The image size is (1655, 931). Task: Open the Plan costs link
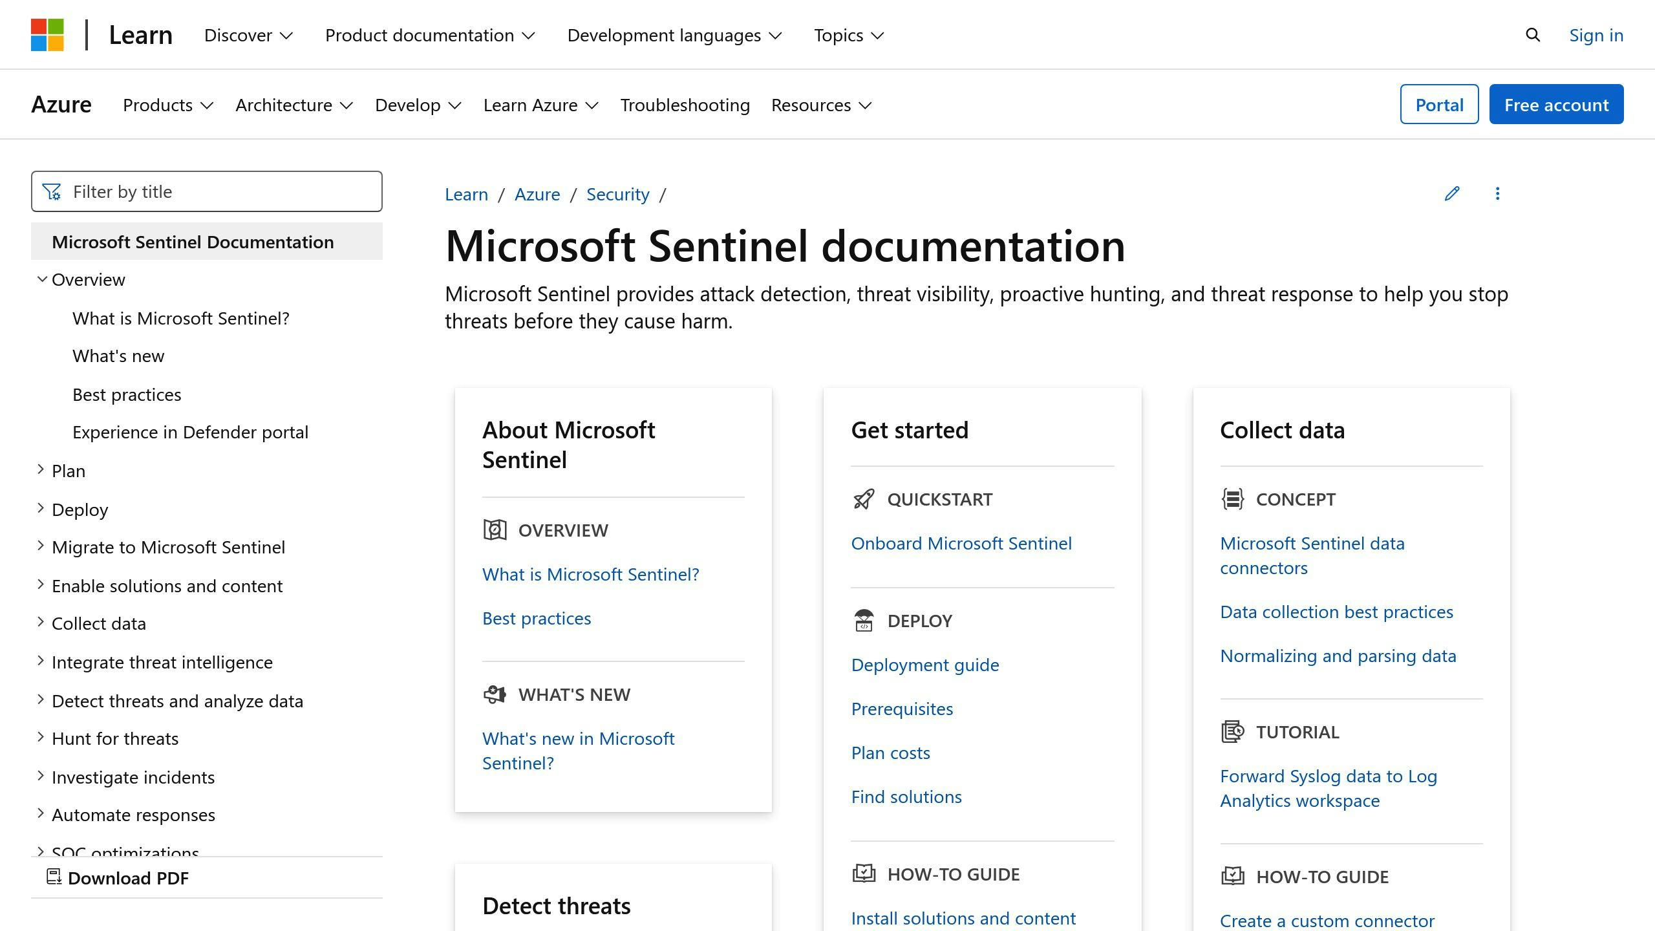click(890, 753)
